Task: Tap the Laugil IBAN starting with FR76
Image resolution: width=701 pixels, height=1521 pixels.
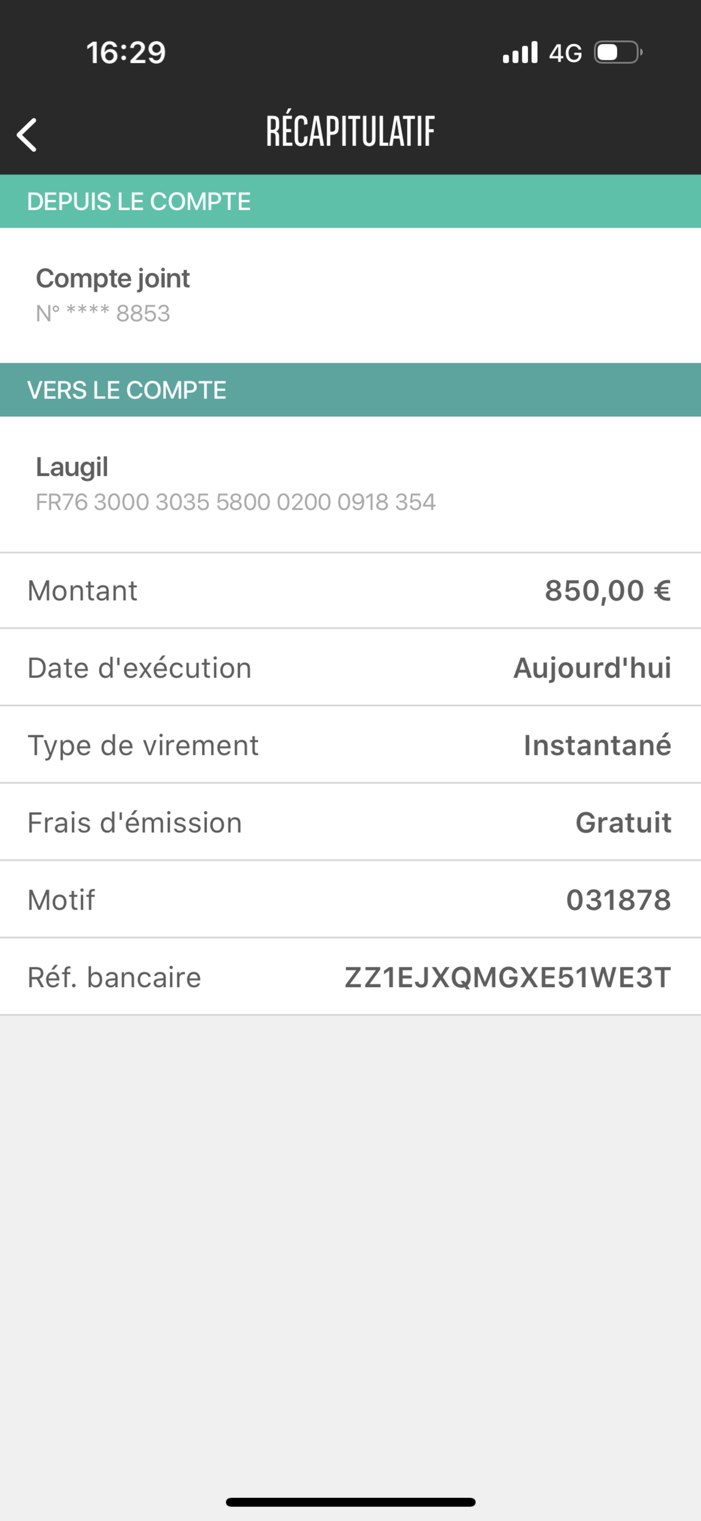Action: coord(236,502)
